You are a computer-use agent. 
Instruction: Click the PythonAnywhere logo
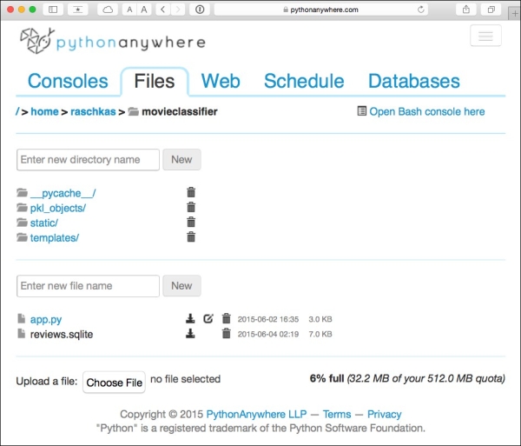(x=112, y=41)
